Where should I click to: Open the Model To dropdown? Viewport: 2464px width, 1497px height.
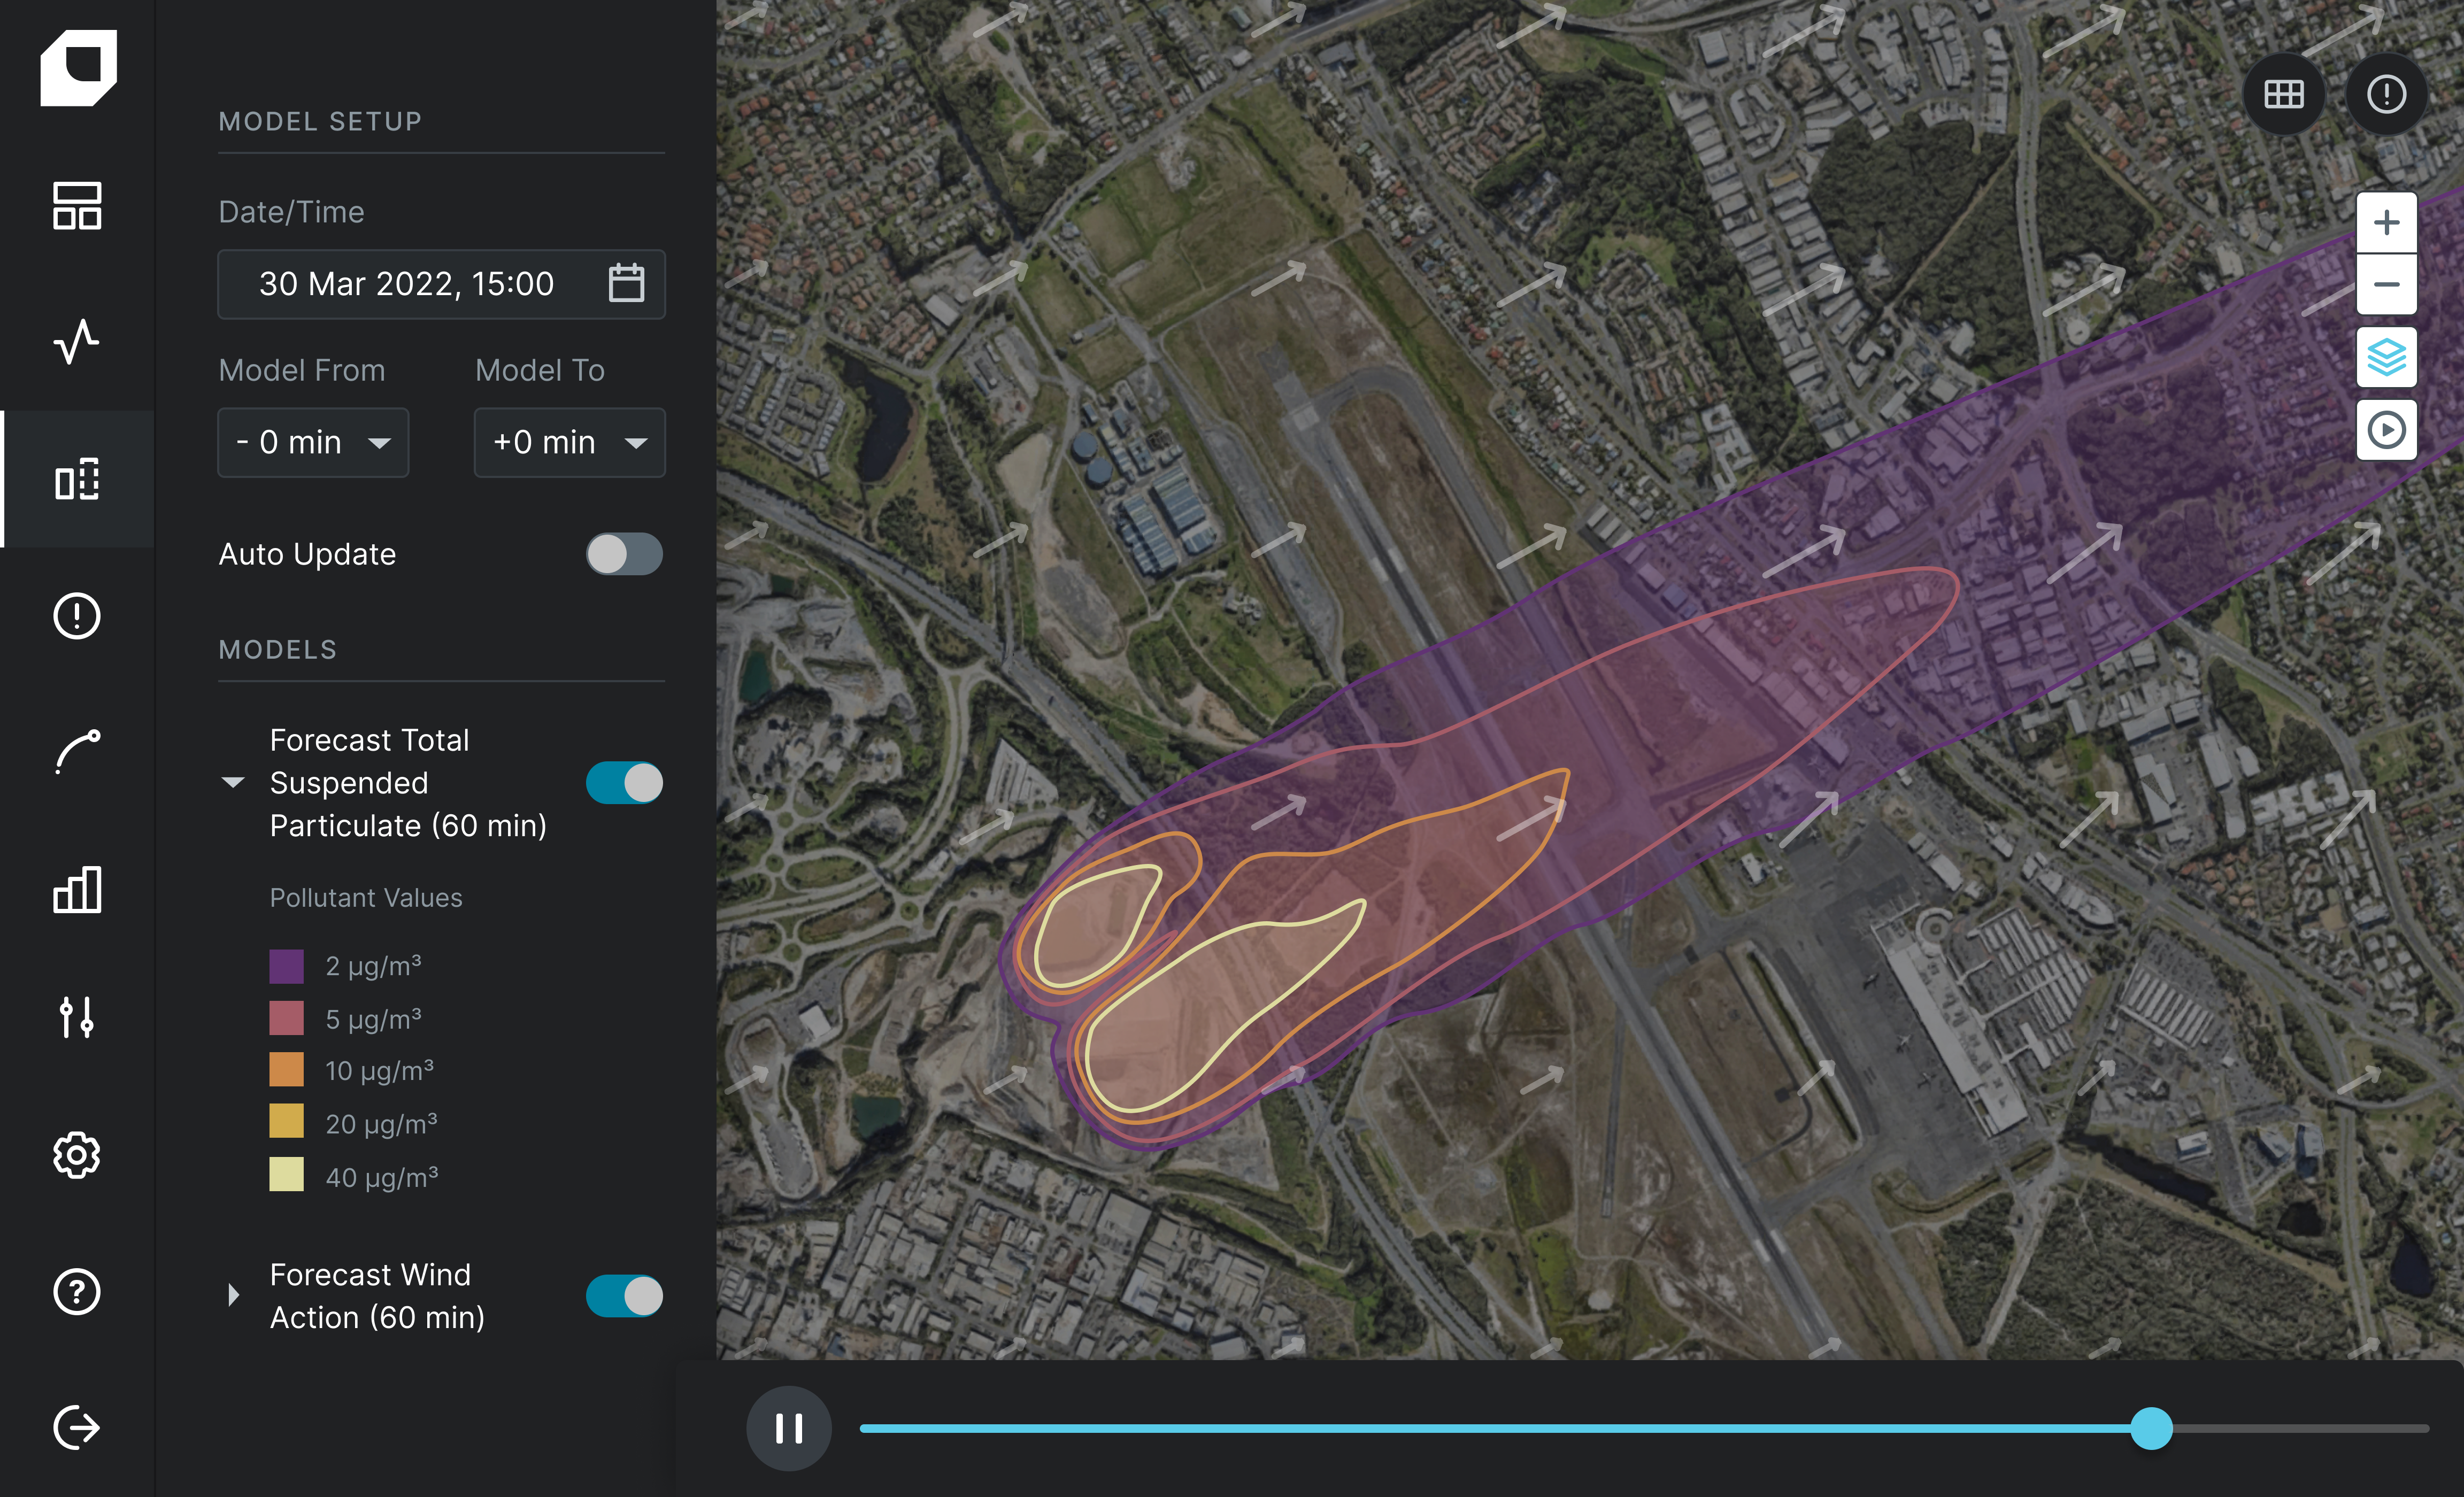coord(569,442)
